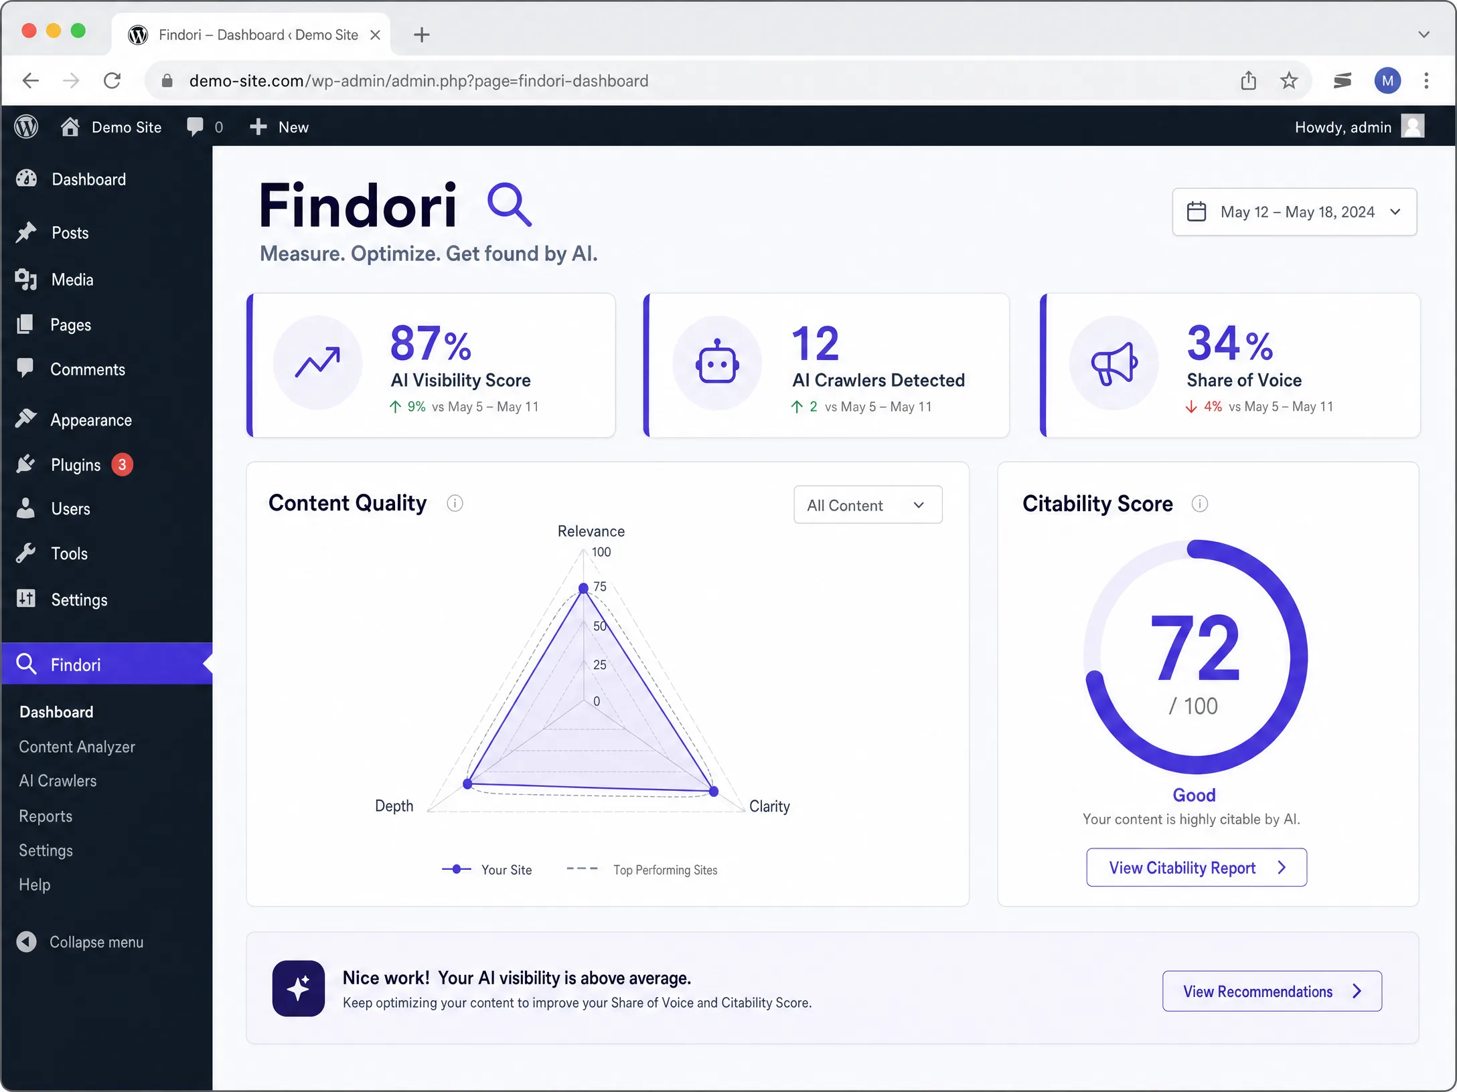Collapse the admin menu

(x=80, y=942)
